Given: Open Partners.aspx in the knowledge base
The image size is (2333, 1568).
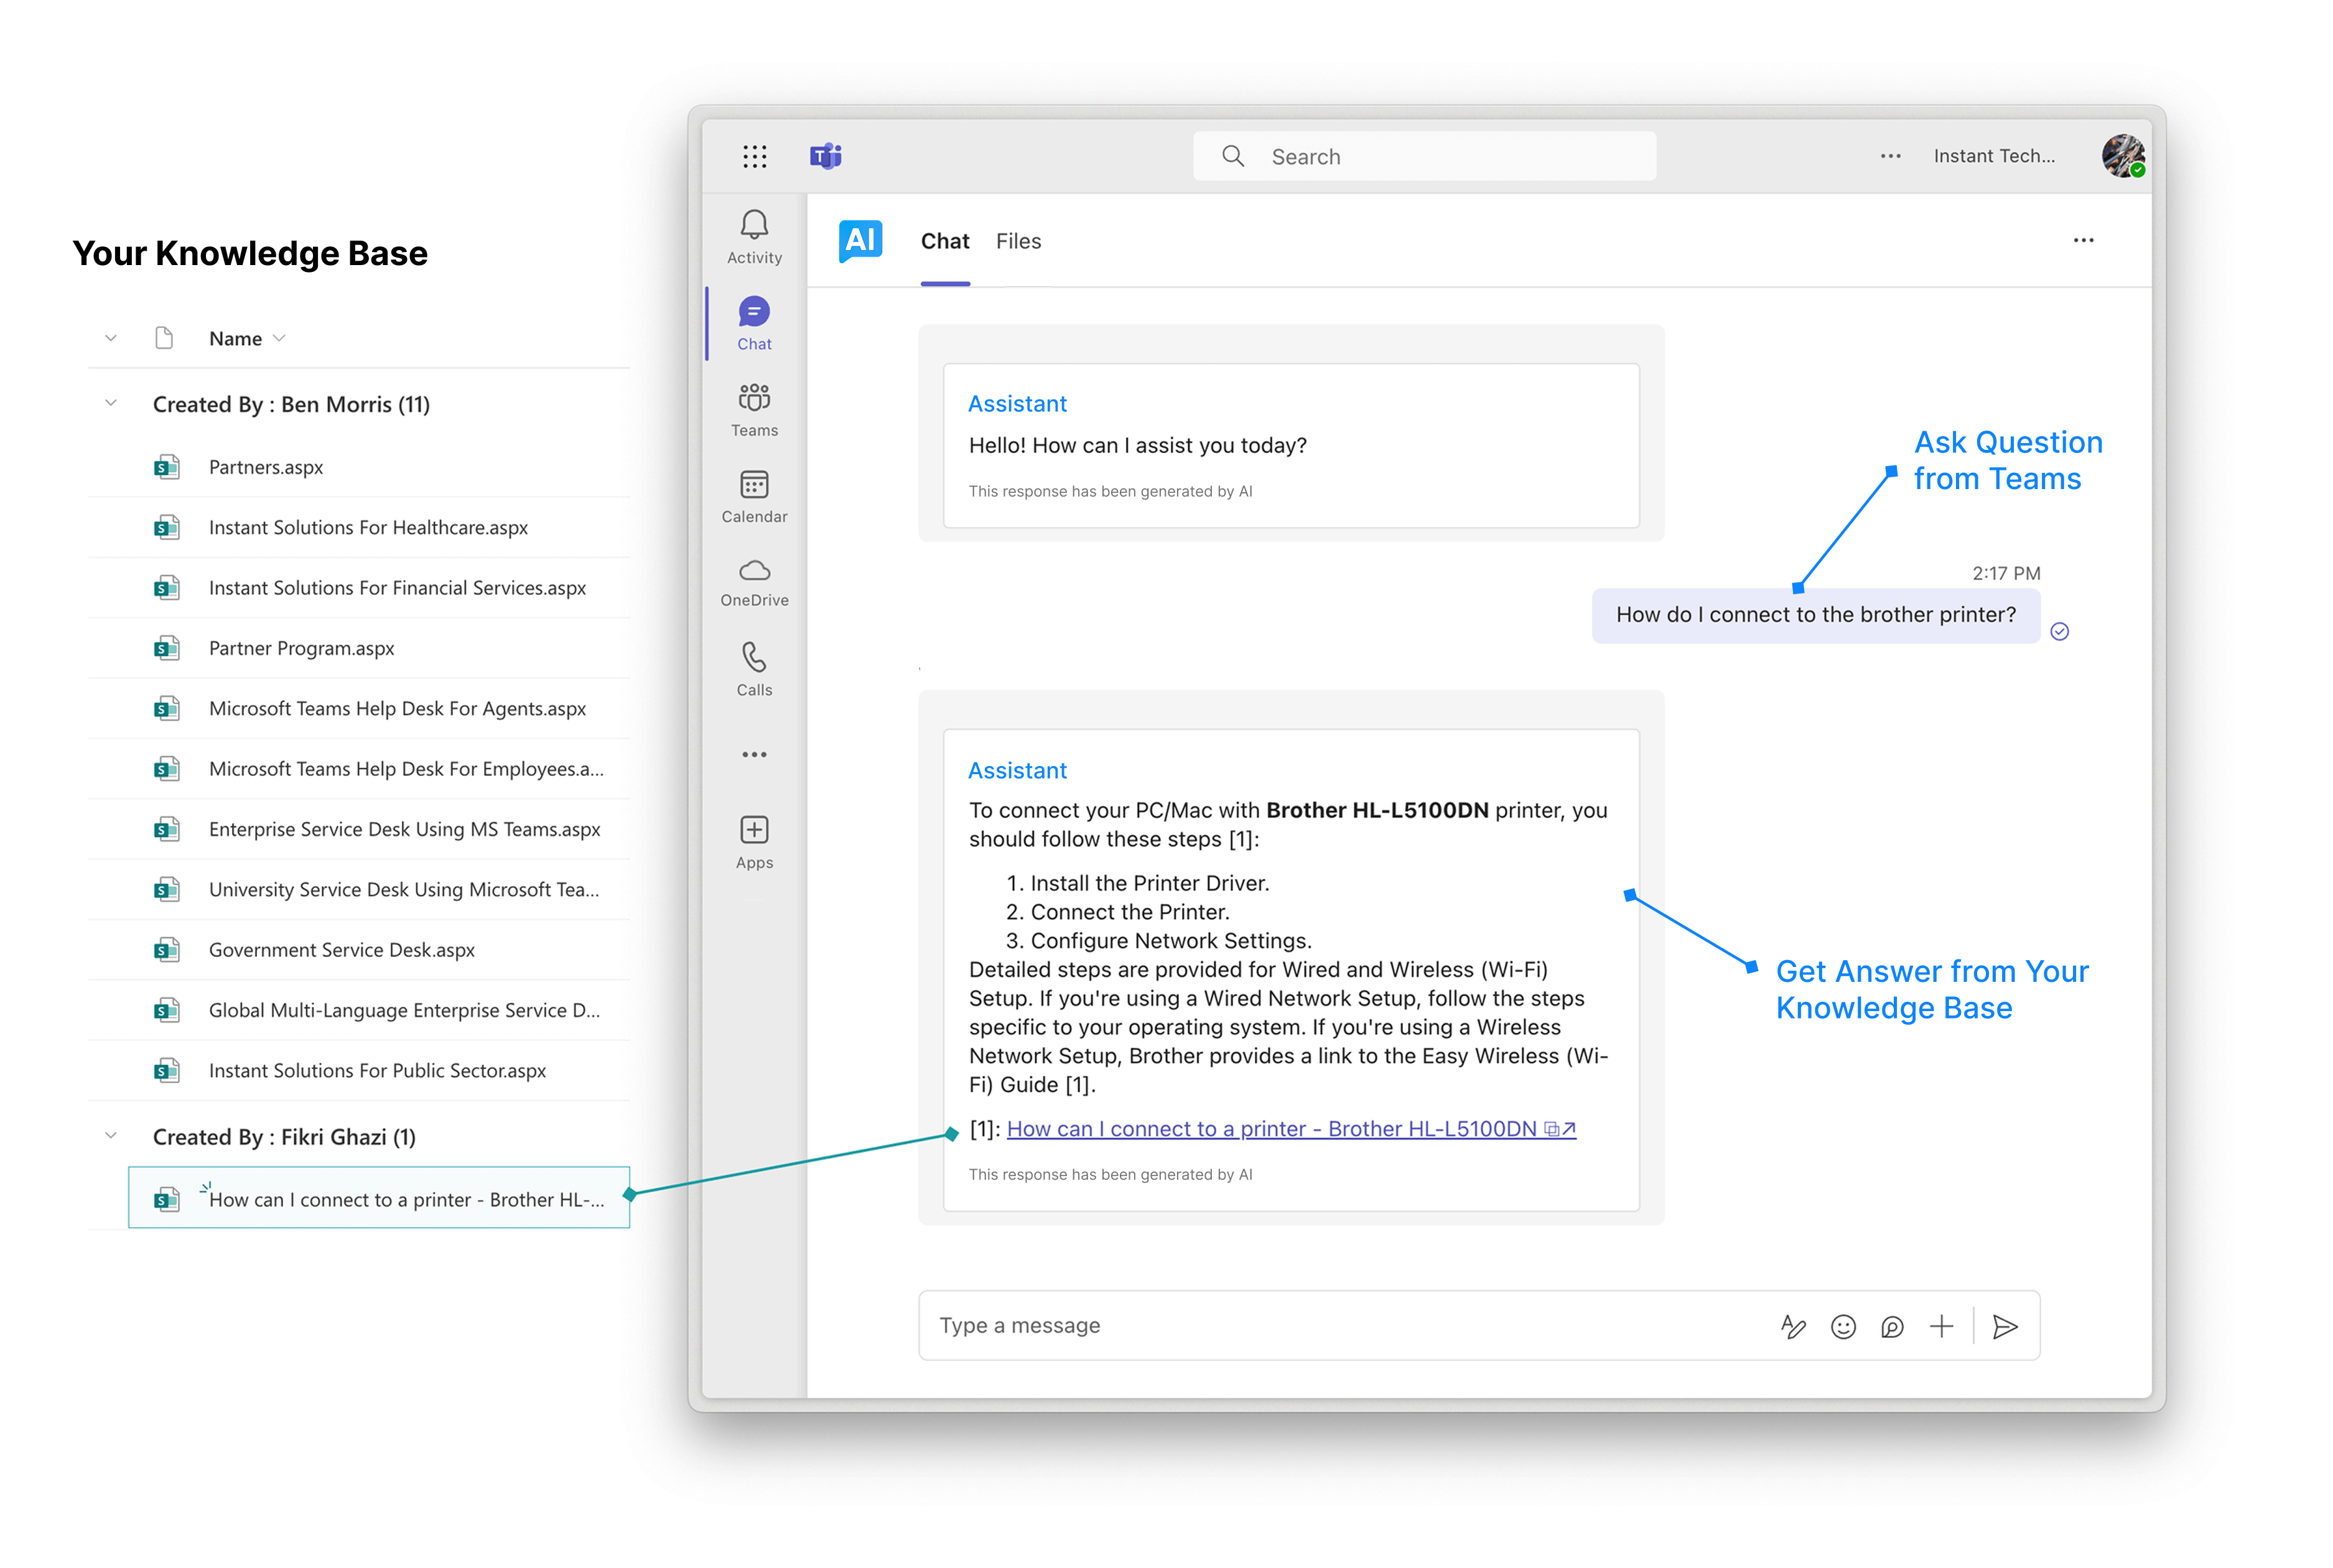Looking at the screenshot, I should click(266, 467).
